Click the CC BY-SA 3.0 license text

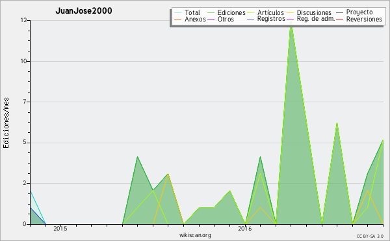pos(370,236)
